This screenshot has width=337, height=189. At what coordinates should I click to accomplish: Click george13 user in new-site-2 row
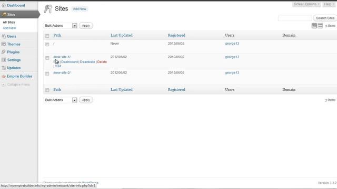pyautogui.click(x=232, y=73)
